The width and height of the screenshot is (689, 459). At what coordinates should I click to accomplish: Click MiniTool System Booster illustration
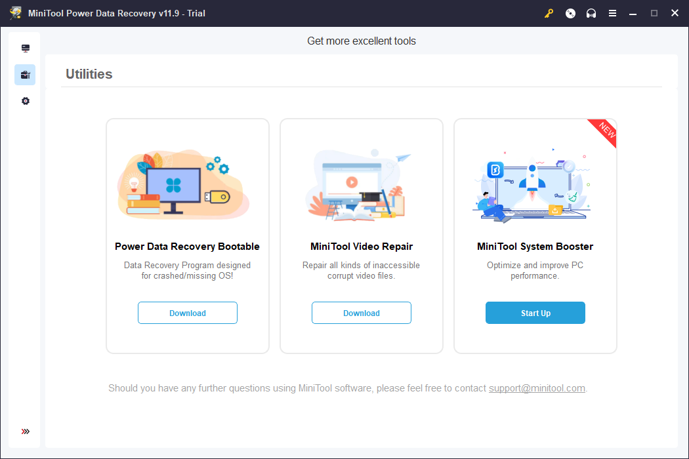pos(533,186)
